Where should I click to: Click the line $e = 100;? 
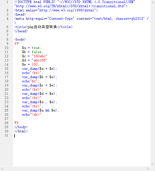31,65
